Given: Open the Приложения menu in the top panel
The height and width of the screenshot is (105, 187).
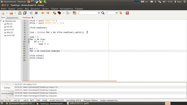Looking at the screenshot, I should [x=8, y=2].
